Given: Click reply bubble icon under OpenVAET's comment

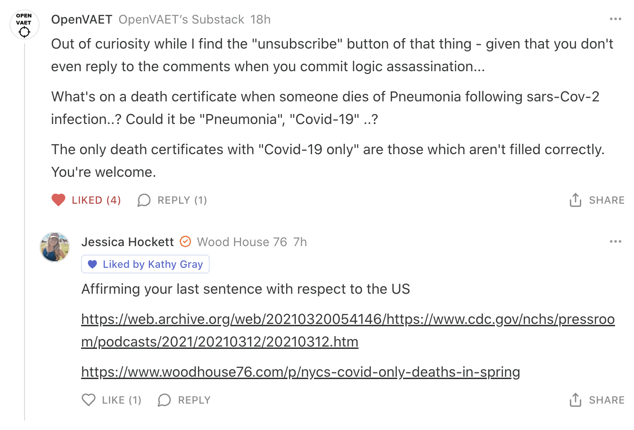Looking at the screenshot, I should click(x=144, y=200).
